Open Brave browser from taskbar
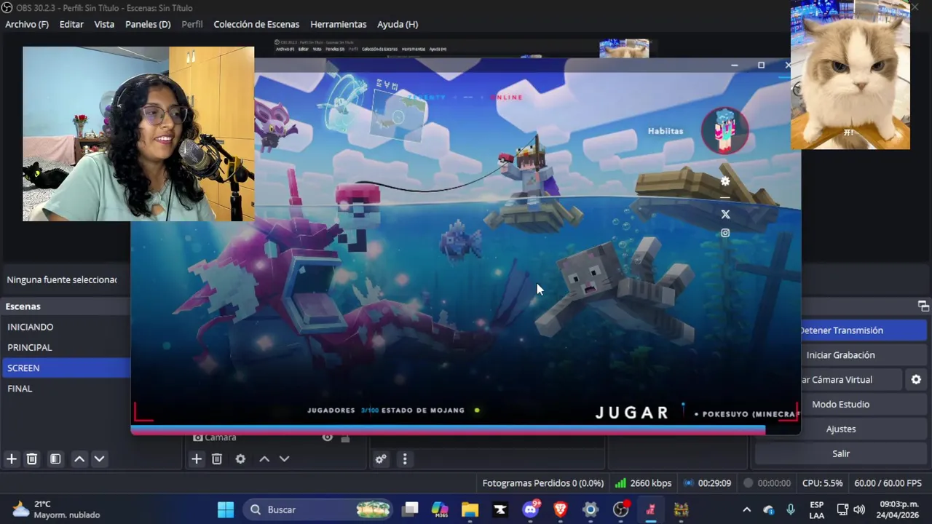 [x=561, y=509]
